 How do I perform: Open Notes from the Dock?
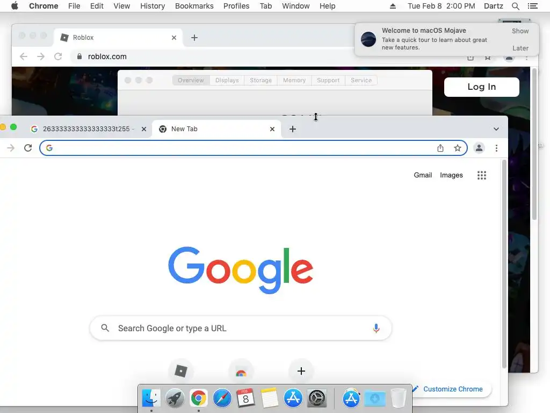tap(270, 398)
